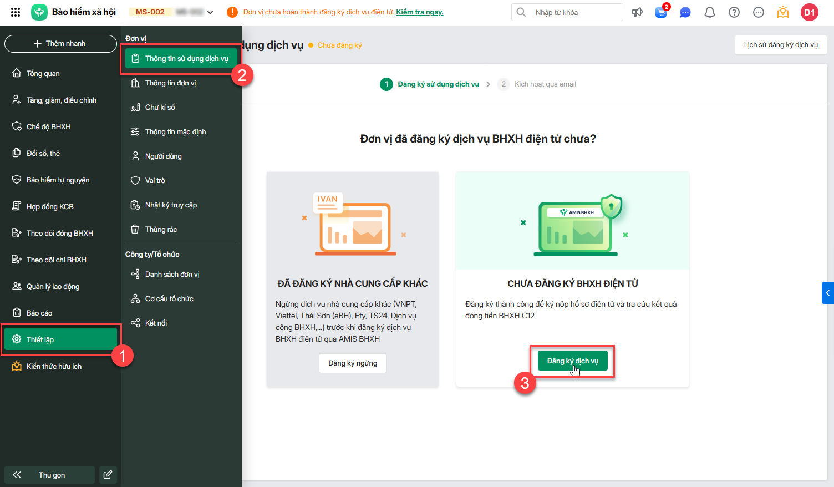Screen dimensions: 834x487
Task: Click the Thêm nhanh button
Action: [x=60, y=44]
